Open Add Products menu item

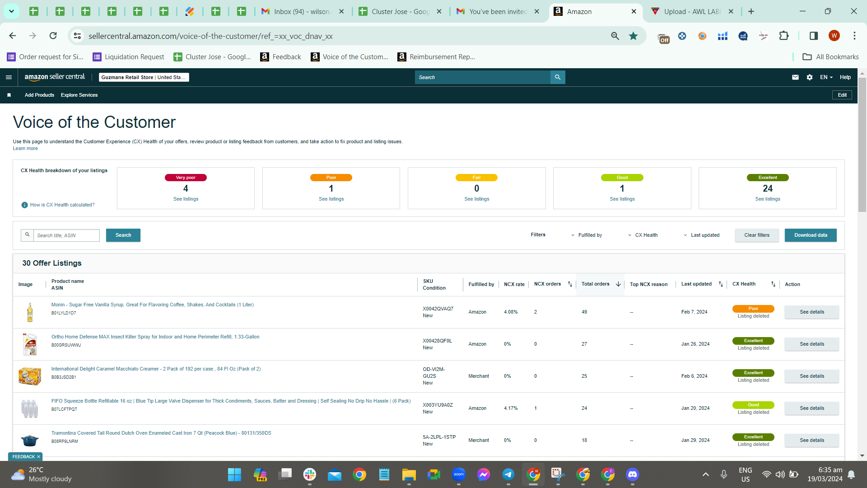click(39, 95)
